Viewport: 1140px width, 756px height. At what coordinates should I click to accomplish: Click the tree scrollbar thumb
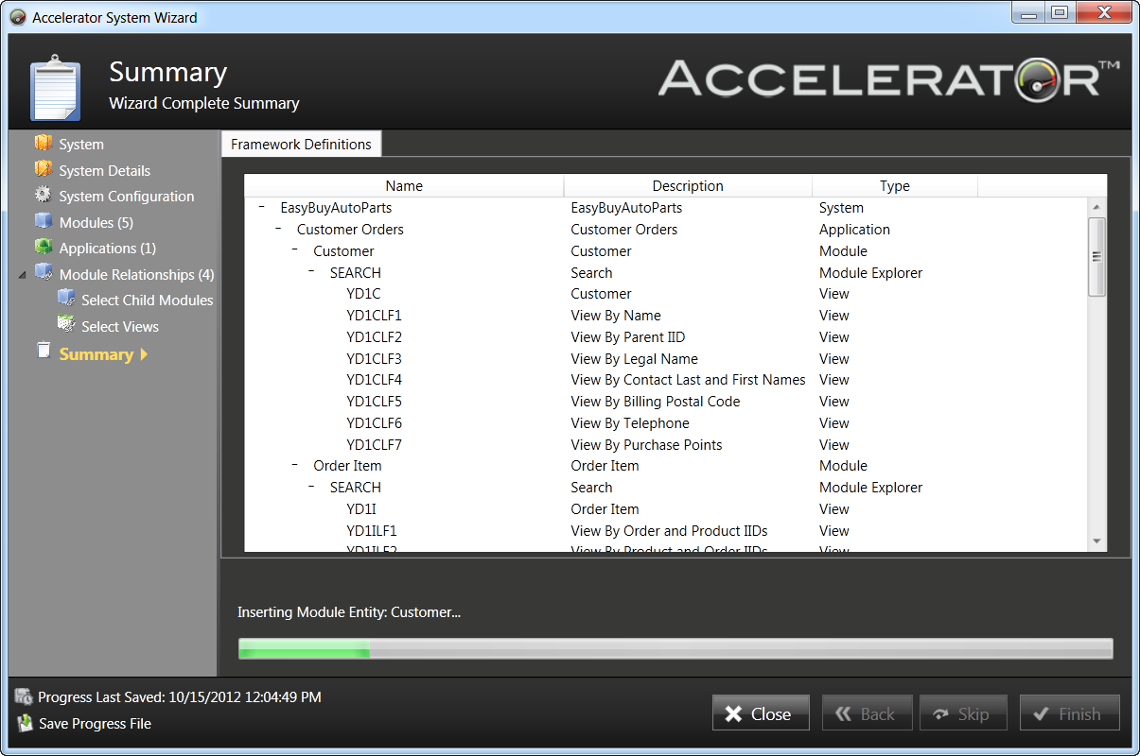1096,257
